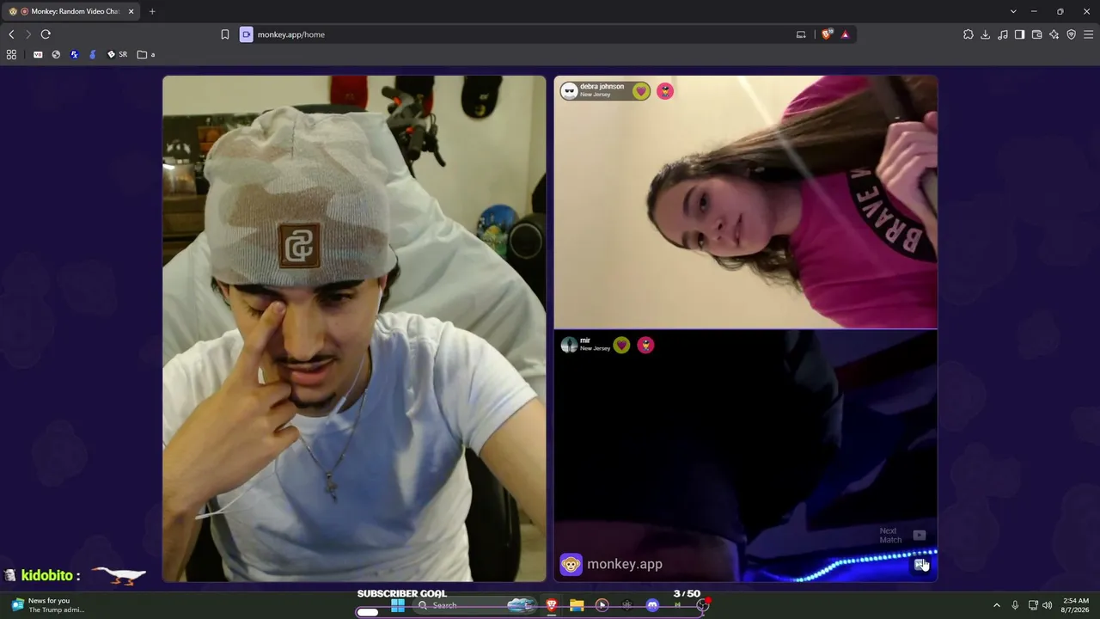This screenshot has width=1100, height=619.
Task: Go back to the previous page
Action: (x=11, y=34)
